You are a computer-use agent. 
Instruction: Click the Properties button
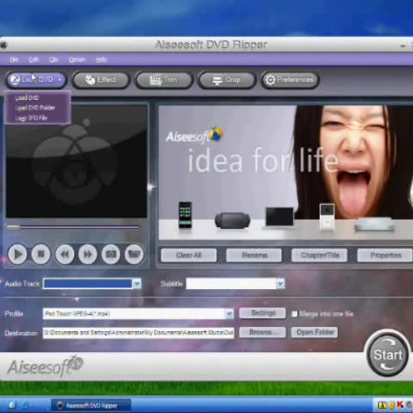click(x=385, y=255)
